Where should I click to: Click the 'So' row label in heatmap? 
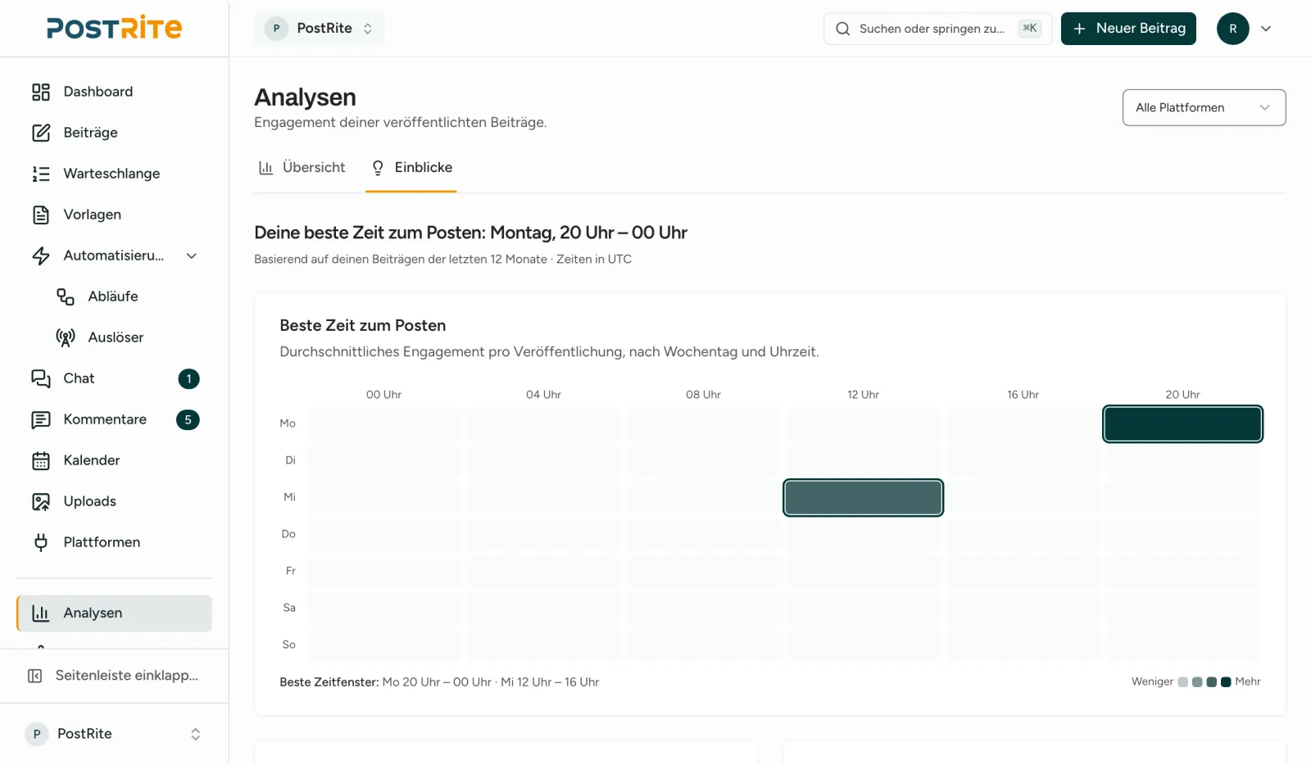tap(288, 645)
